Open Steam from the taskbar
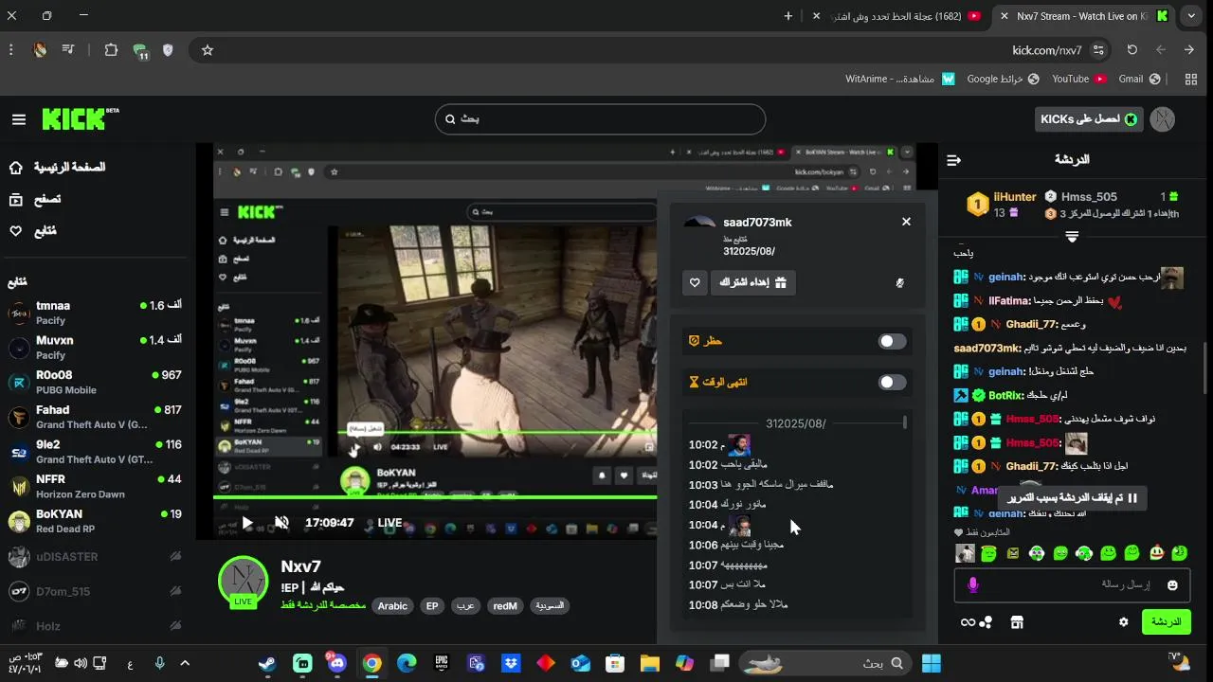Screen dimensions: 1213x682 (x=267, y=663)
